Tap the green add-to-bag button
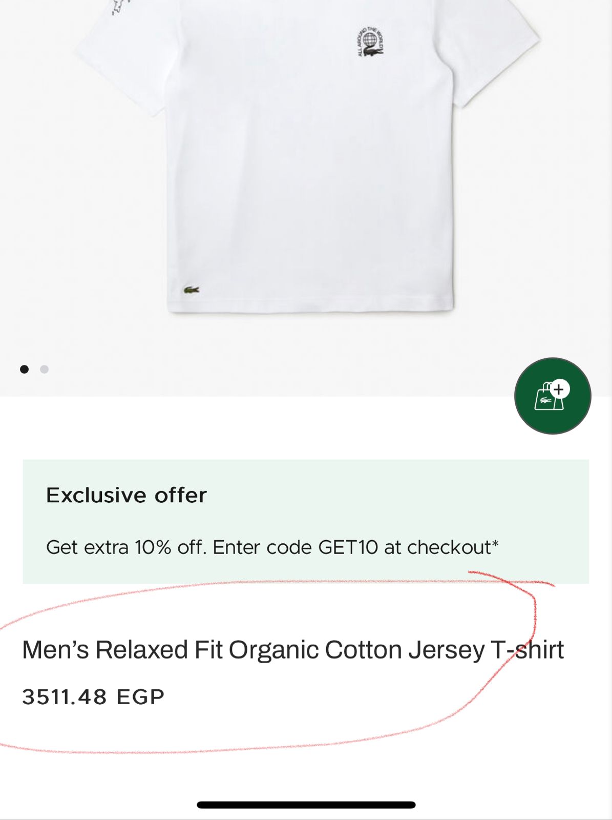 pos(552,396)
